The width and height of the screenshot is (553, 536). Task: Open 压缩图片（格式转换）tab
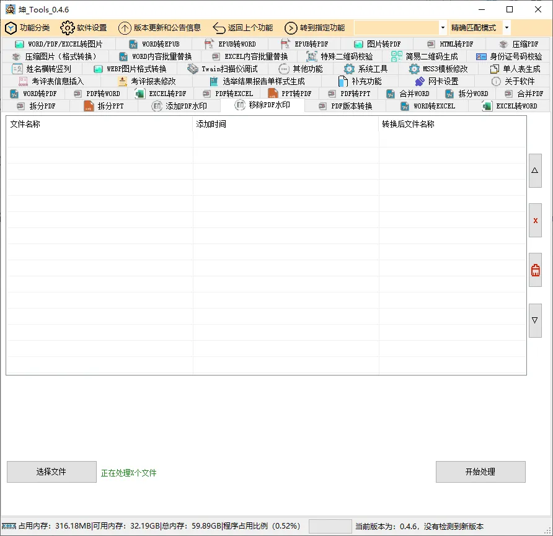(x=55, y=56)
